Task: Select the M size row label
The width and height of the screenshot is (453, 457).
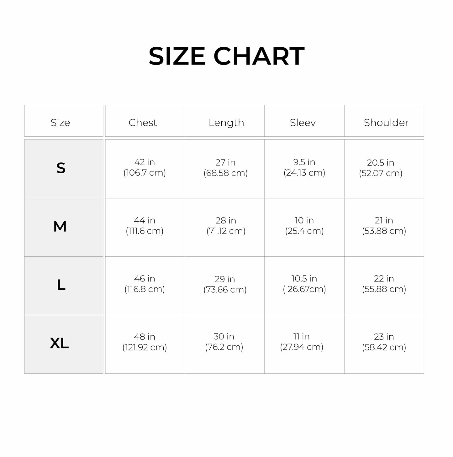Action: (x=60, y=227)
